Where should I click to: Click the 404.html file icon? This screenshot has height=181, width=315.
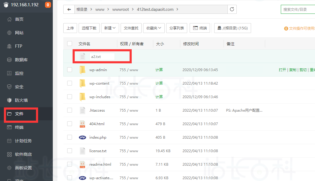point(82,124)
